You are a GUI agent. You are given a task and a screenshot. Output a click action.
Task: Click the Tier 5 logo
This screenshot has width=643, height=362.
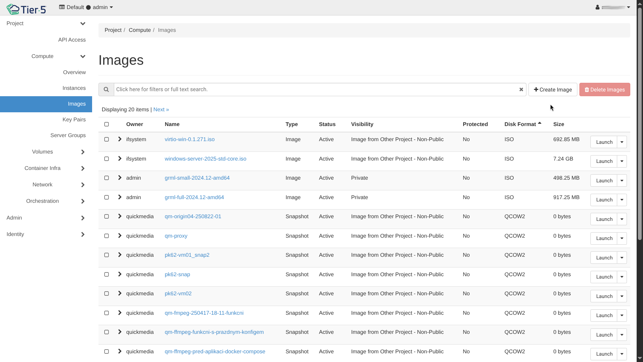[x=26, y=9]
